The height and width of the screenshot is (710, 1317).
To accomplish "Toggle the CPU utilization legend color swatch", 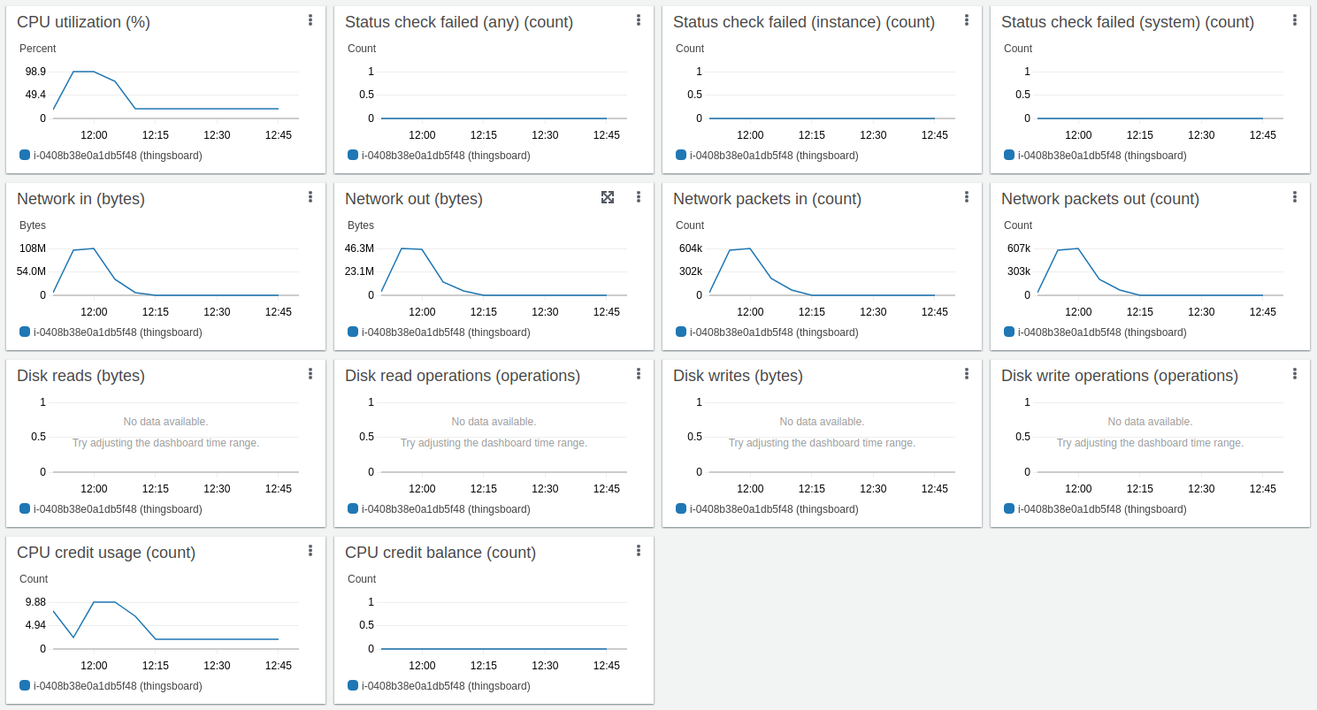I will 25,156.
